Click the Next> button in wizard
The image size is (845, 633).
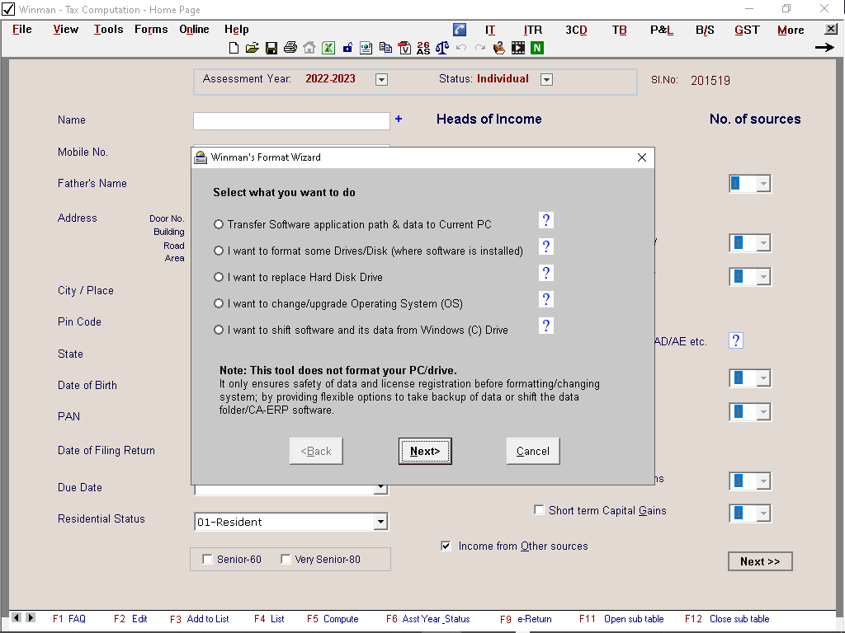point(425,451)
